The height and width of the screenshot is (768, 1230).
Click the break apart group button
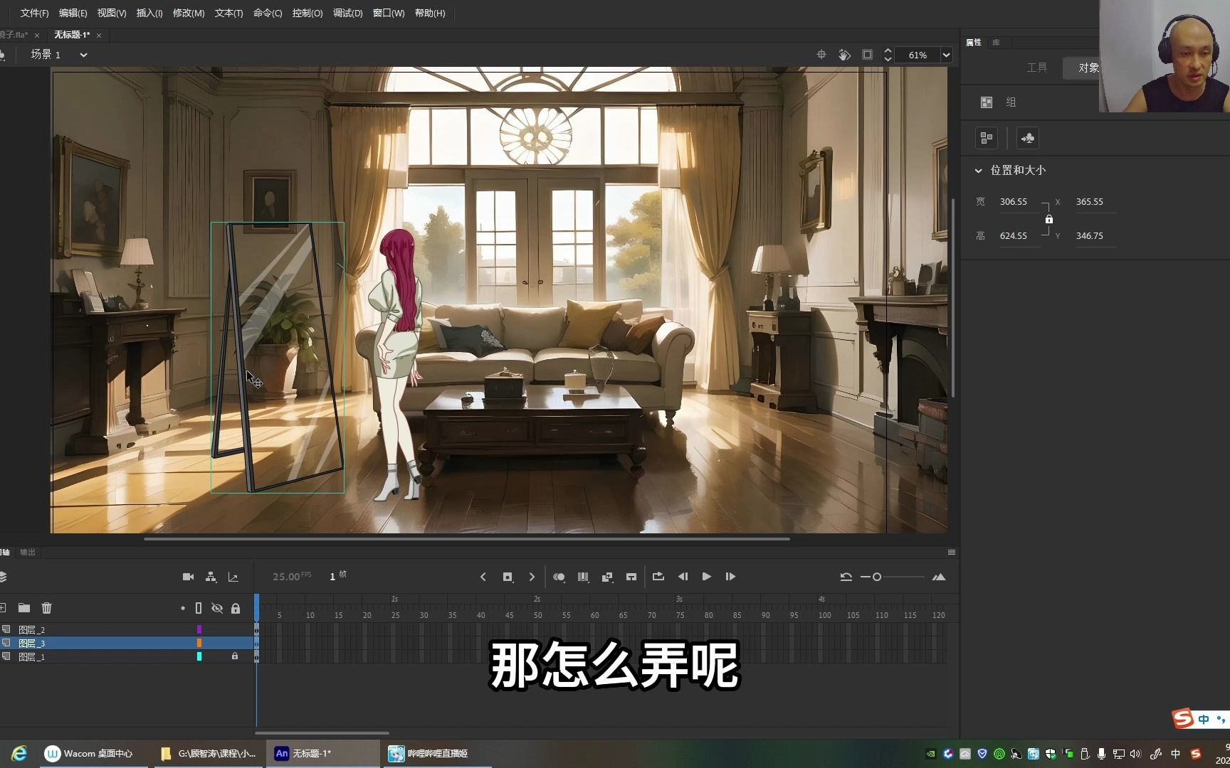987,138
